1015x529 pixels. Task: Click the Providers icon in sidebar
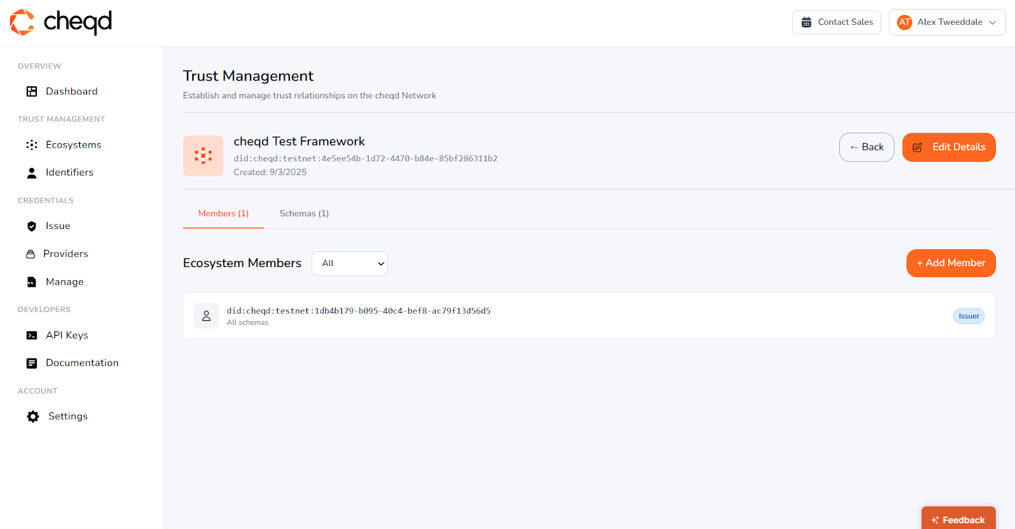click(x=30, y=254)
